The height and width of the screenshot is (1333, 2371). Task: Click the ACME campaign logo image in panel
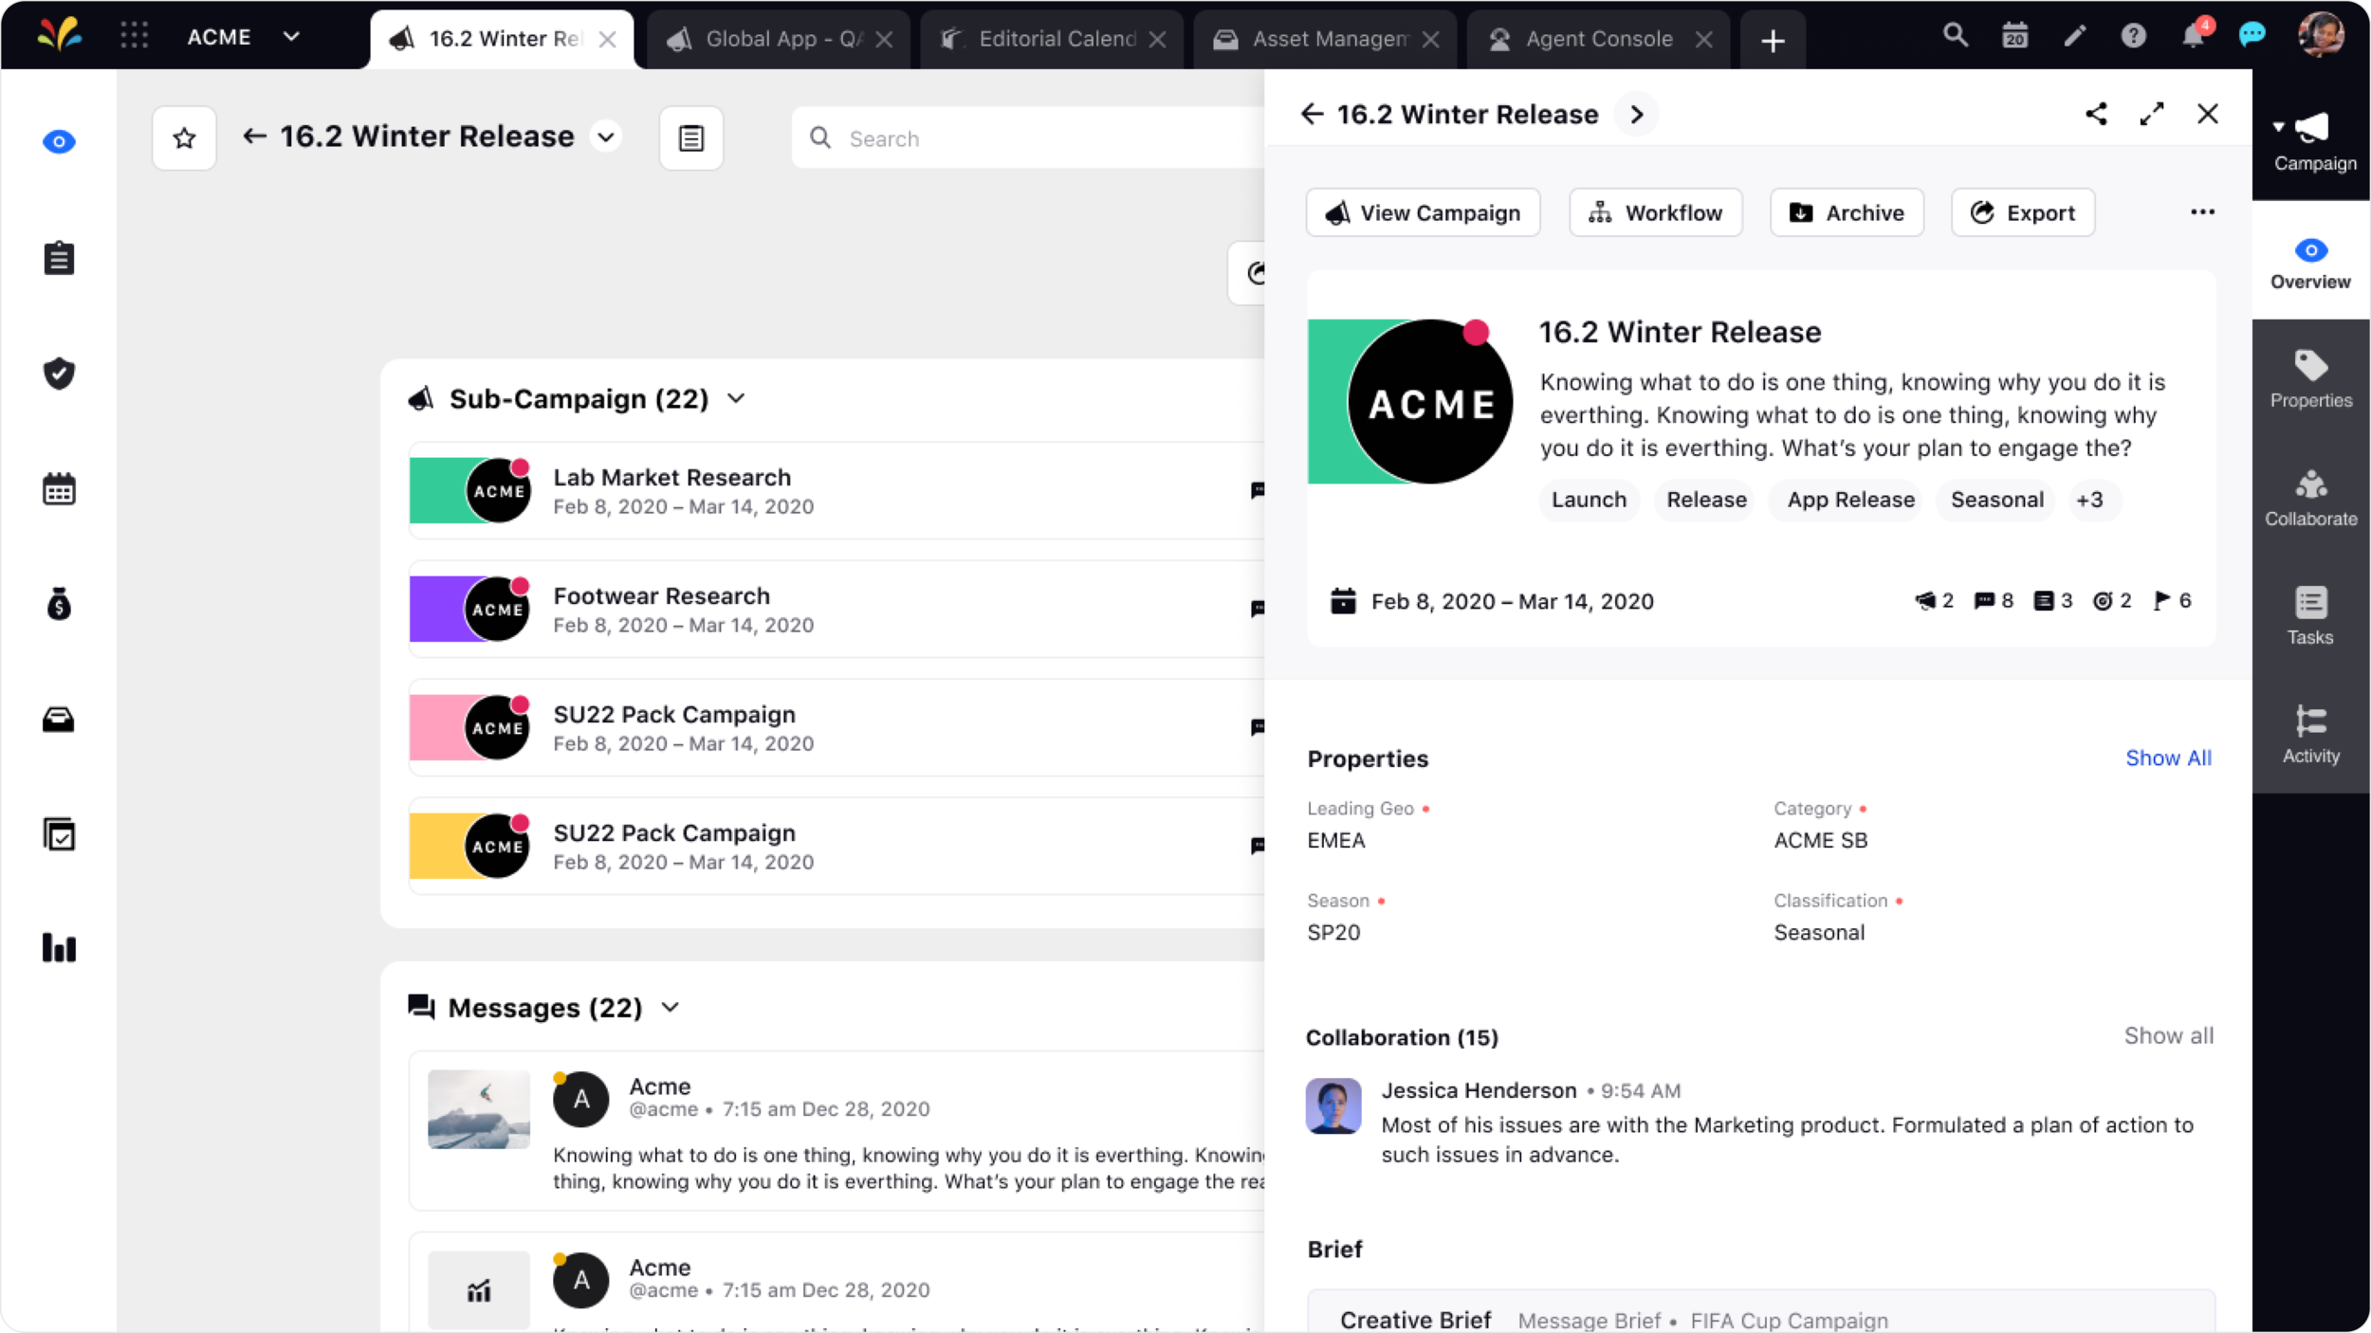coord(1410,401)
